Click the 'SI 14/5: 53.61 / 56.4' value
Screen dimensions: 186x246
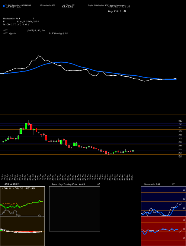(28, 22)
